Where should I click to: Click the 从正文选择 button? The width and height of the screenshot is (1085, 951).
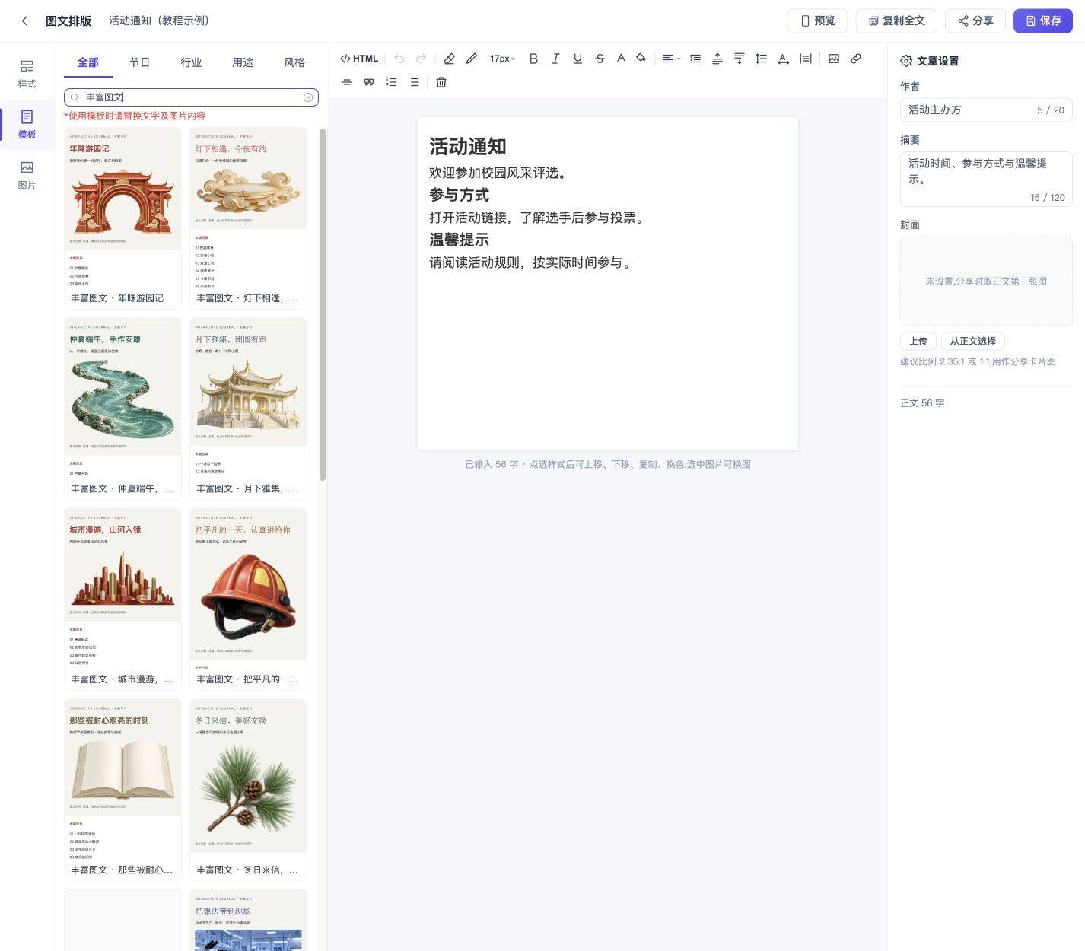(x=972, y=341)
